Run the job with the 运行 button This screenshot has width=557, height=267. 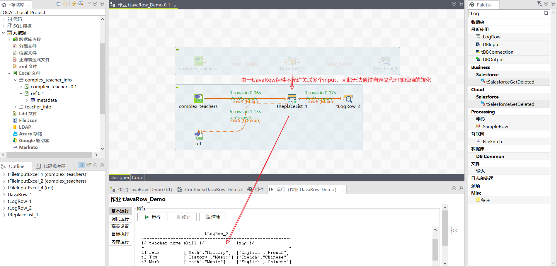click(152, 217)
